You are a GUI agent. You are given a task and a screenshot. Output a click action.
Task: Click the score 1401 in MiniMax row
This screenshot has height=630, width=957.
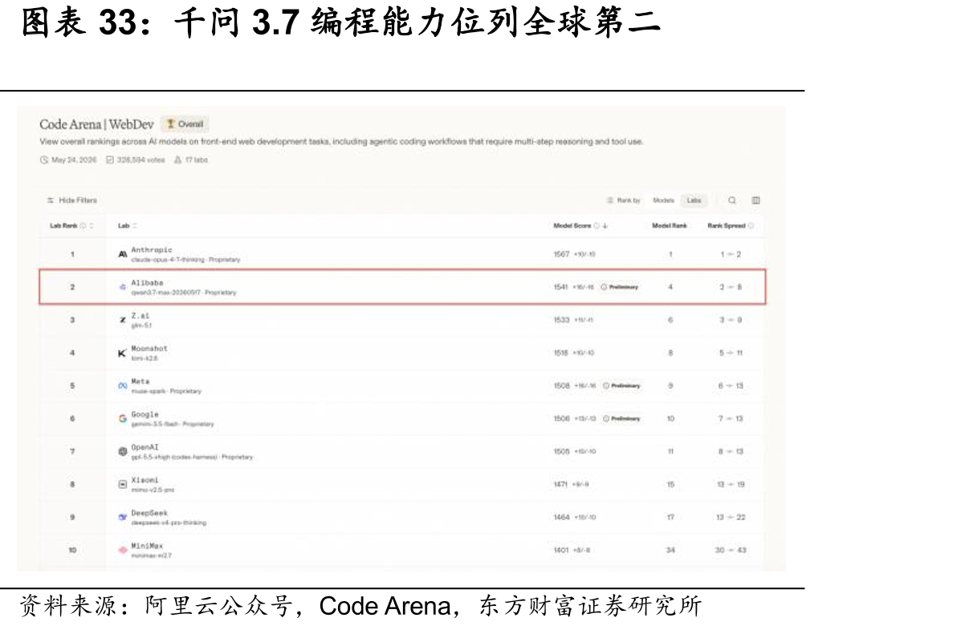click(x=561, y=550)
